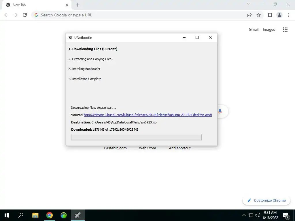Screen dimensions: 295x221
Task: Open the tab search chevron
Action: 249,4
